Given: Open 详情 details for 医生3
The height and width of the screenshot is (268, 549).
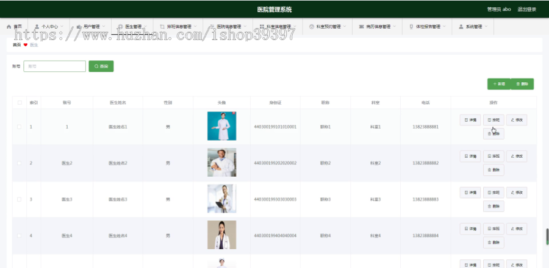Looking at the screenshot, I should click(470, 192).
